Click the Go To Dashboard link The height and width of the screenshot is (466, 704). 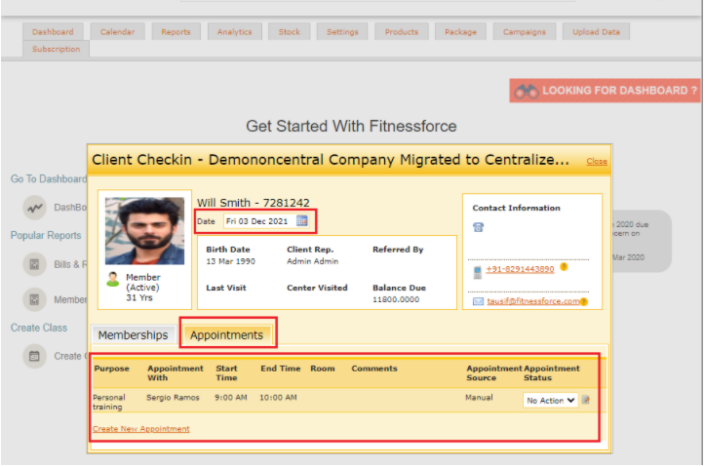click(49, 178)
